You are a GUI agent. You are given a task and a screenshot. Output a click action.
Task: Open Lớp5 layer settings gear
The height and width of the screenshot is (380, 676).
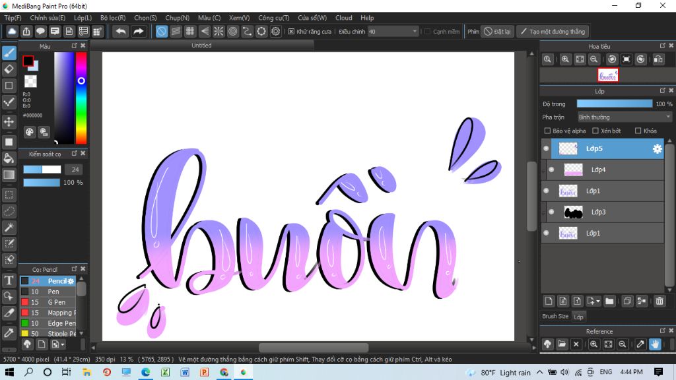point(657,148)
